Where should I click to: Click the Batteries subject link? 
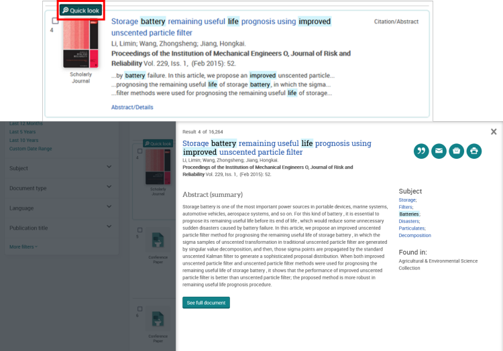[408, 214]
